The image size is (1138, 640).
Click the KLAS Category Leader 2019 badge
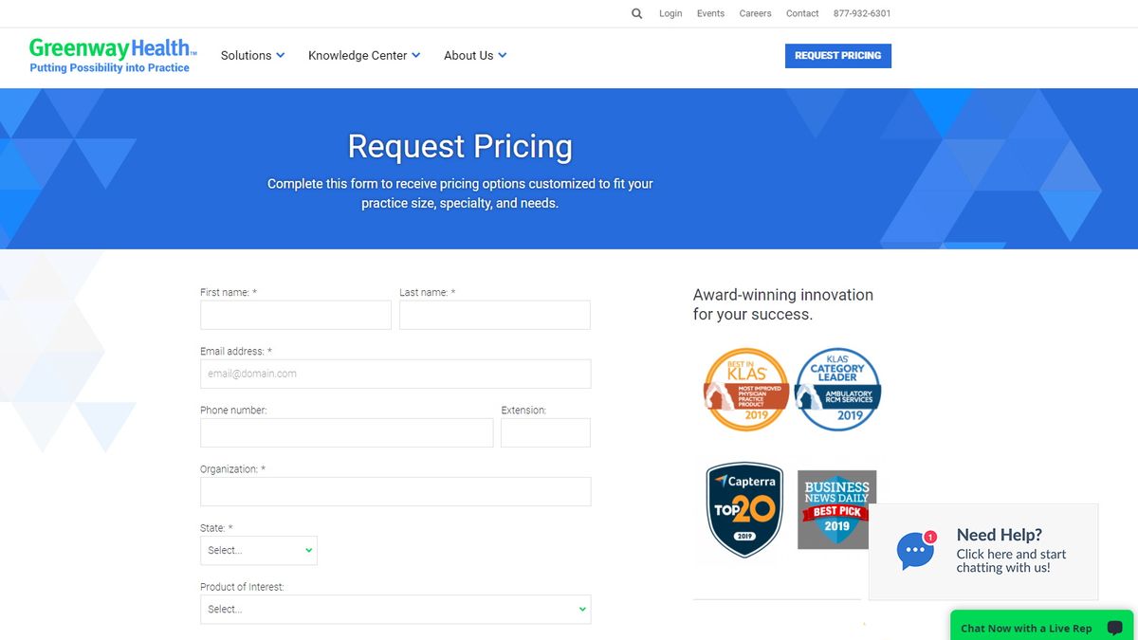pyautogui.click(x=837, y=389)
